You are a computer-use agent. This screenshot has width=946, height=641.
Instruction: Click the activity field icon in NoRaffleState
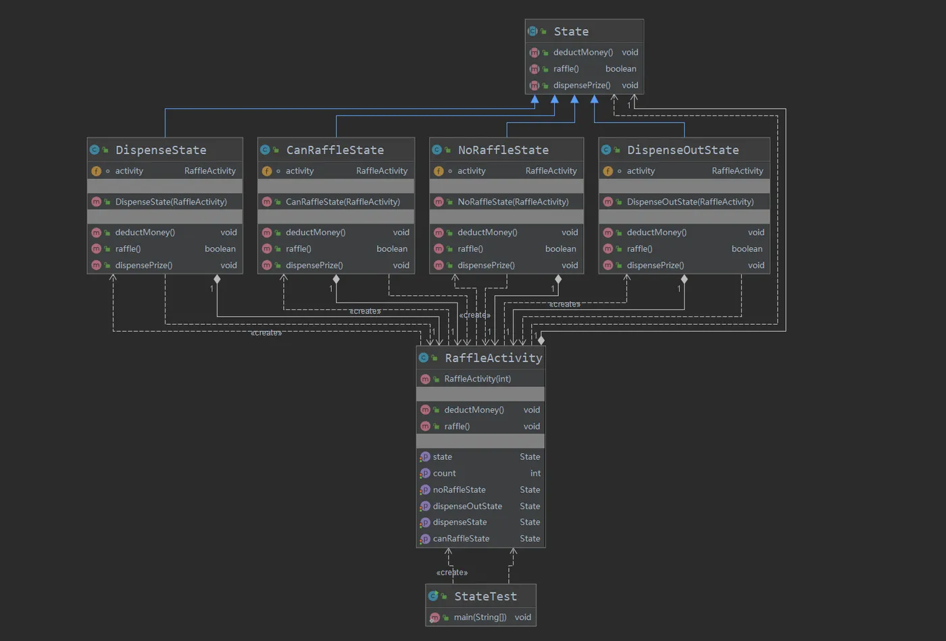[x=439, y=171]
